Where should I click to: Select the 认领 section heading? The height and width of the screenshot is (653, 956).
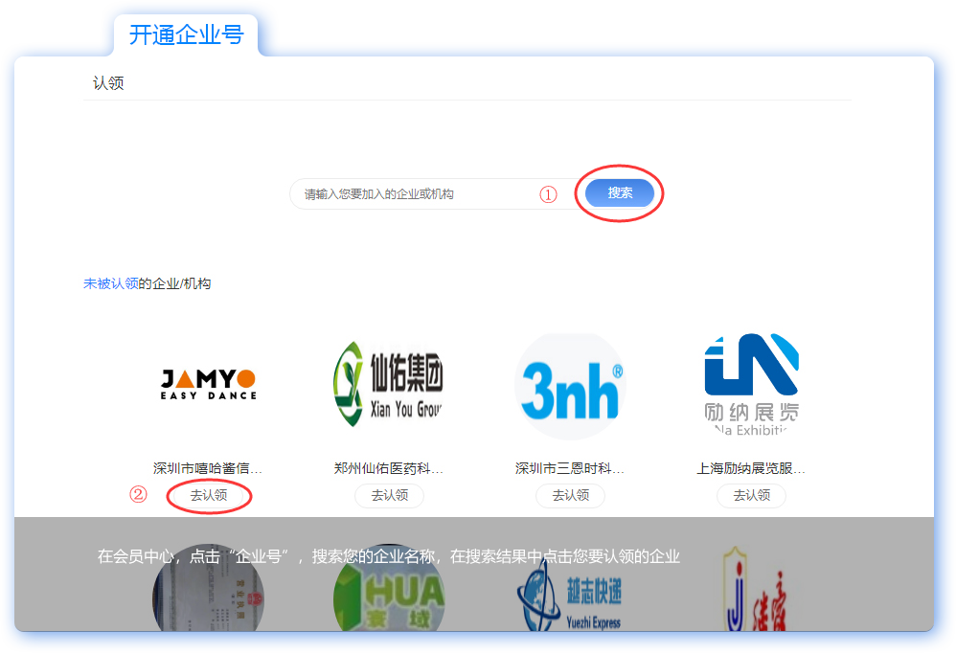tap(108, 83)
